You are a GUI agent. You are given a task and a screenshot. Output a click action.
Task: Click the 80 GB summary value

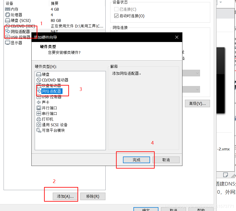pos(56,20)
